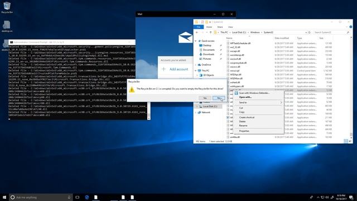357x201 pixels.
Task: Click the Up one level arrow in Explorer
Action: point(211,32)
